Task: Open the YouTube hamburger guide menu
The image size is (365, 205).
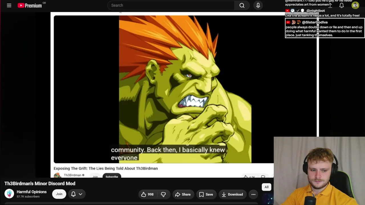Action: pos(9,5)
